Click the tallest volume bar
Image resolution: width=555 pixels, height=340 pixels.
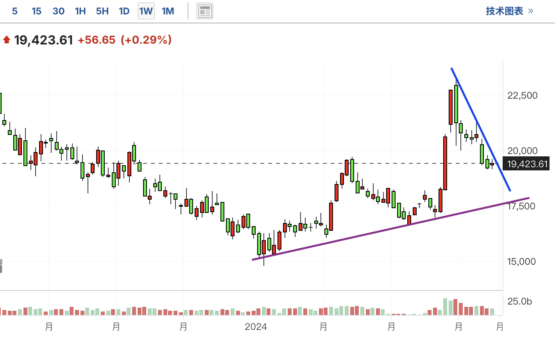pos(445,306)
